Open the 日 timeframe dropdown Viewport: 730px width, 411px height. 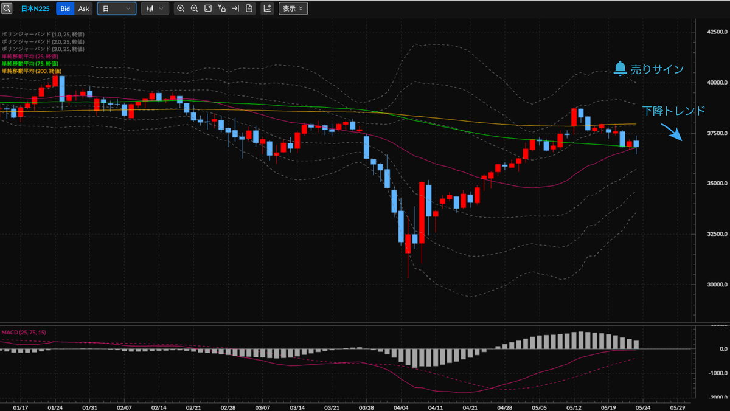(117, 9)
